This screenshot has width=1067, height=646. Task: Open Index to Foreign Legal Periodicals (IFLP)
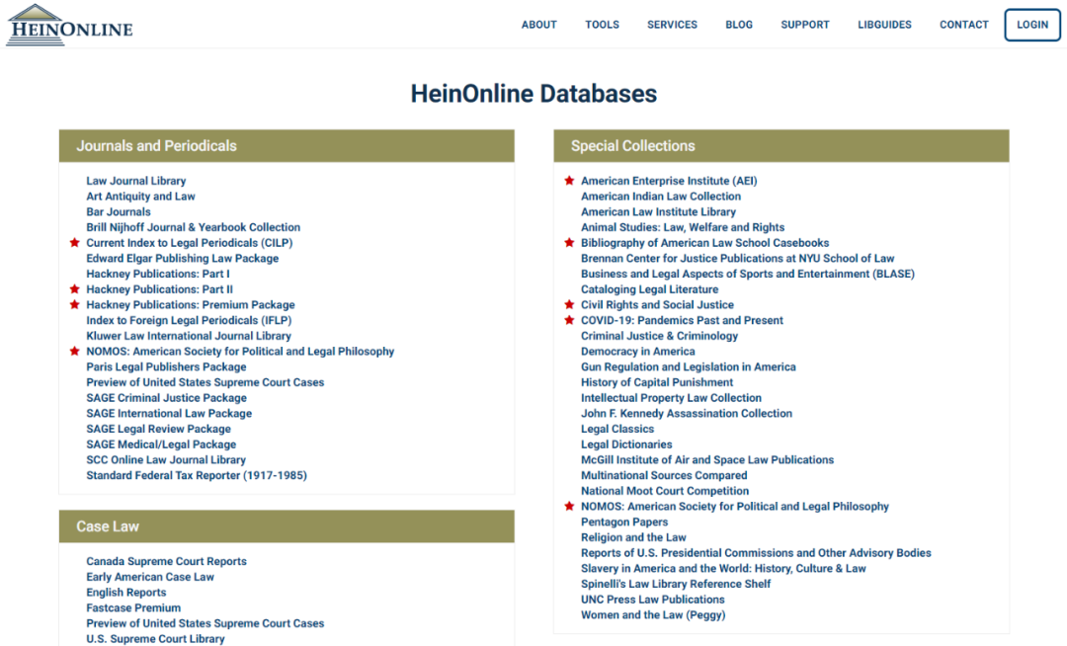tap(189, 320)
